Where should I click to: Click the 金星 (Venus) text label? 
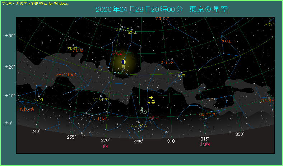(x=151, y=102)
